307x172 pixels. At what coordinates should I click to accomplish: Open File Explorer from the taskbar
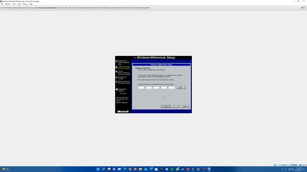tap(141, 169)
